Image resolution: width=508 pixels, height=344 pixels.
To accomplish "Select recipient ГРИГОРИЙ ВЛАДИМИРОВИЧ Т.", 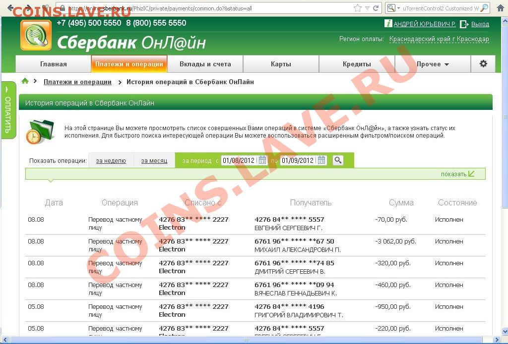I will tap(299, 315).
